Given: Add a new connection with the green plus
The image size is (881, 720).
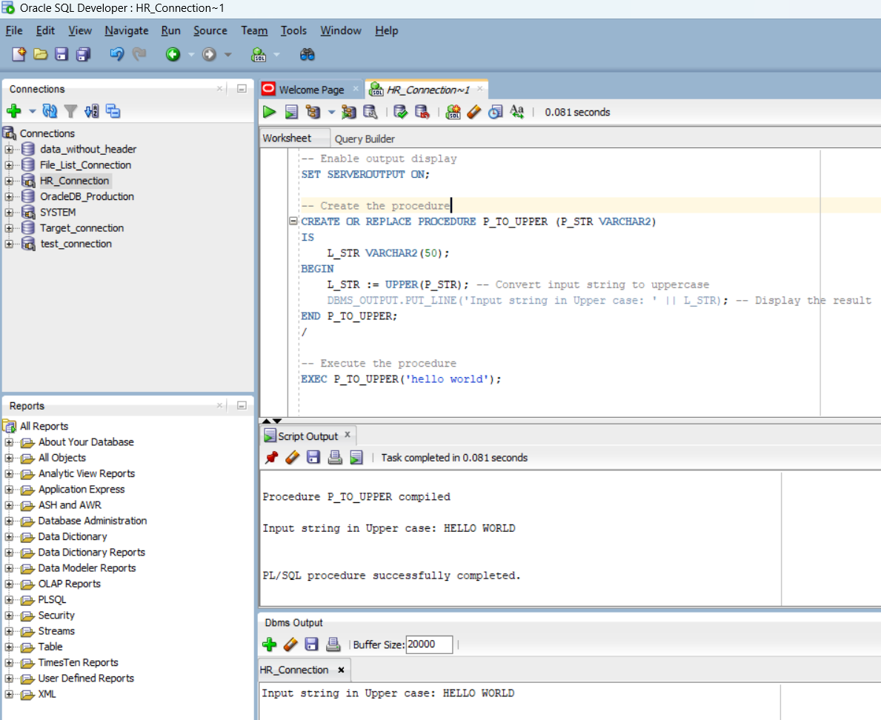Looking at the screenshot, I should [x=13, y=110].
